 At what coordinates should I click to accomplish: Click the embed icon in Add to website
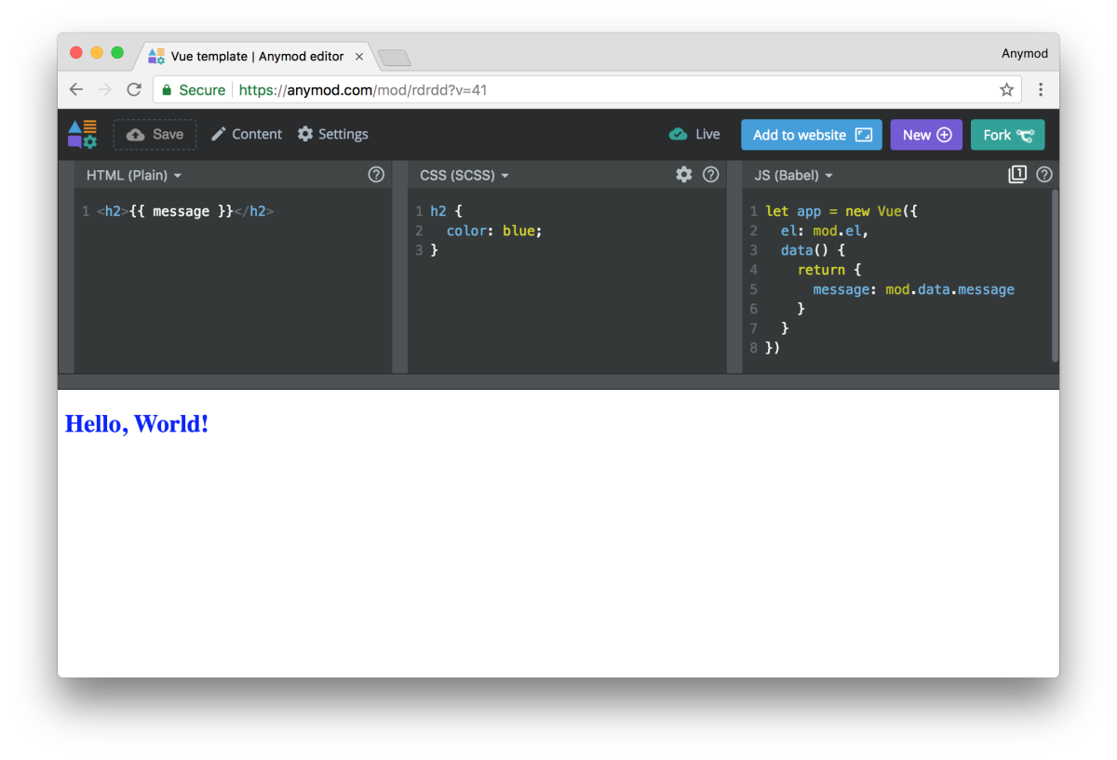(863, 135)
